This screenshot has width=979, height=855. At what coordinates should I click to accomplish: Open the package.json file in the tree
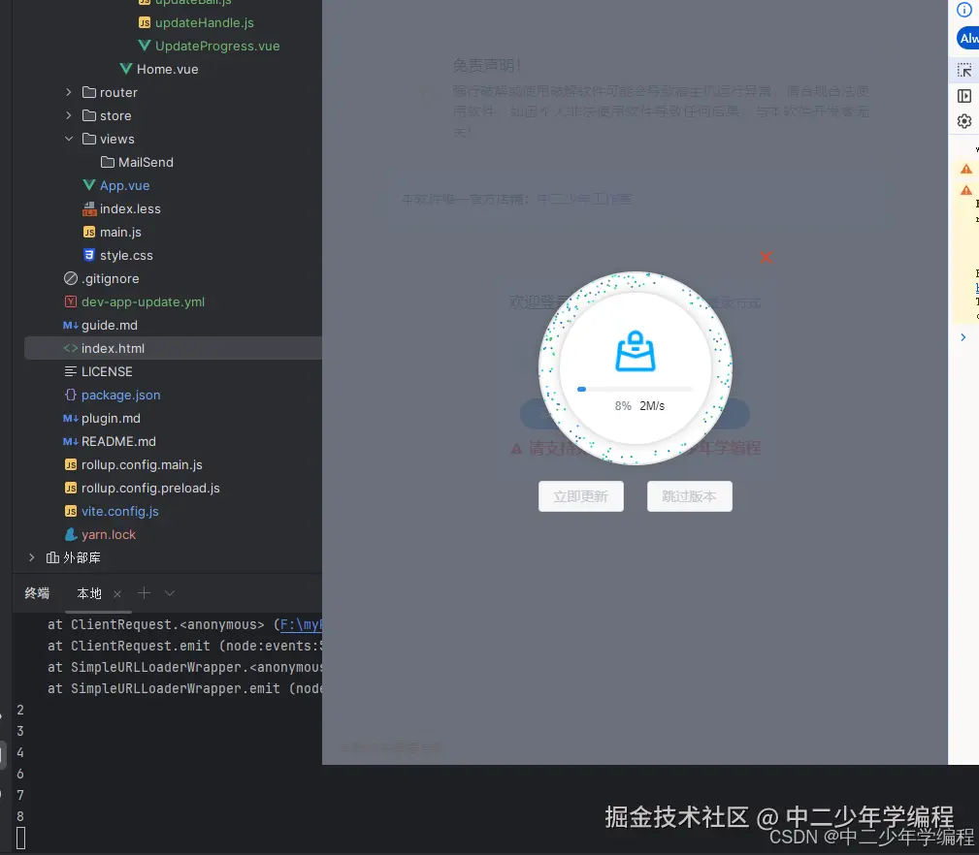[x=121, y=395]
